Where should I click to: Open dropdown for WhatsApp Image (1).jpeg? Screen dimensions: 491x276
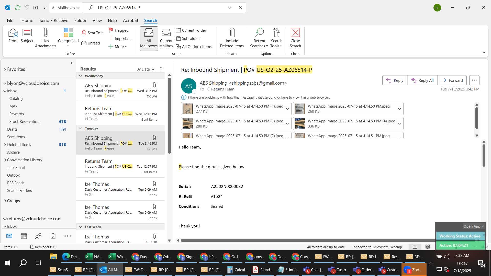(x=287, y=109)
